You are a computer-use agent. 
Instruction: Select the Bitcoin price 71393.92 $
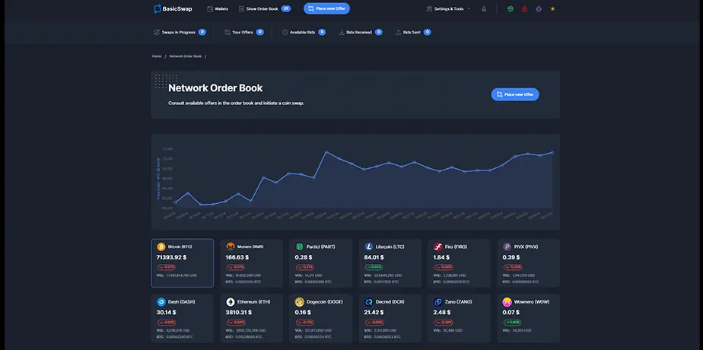[x=171, y=257]
